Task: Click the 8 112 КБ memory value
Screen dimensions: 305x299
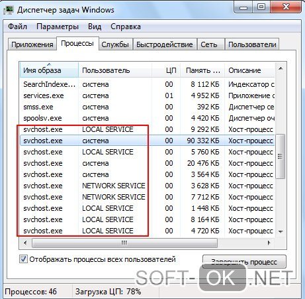Action: [x=205, y=84]
